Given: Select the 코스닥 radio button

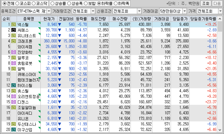Looking at the screenshot, I should [33, 3].
